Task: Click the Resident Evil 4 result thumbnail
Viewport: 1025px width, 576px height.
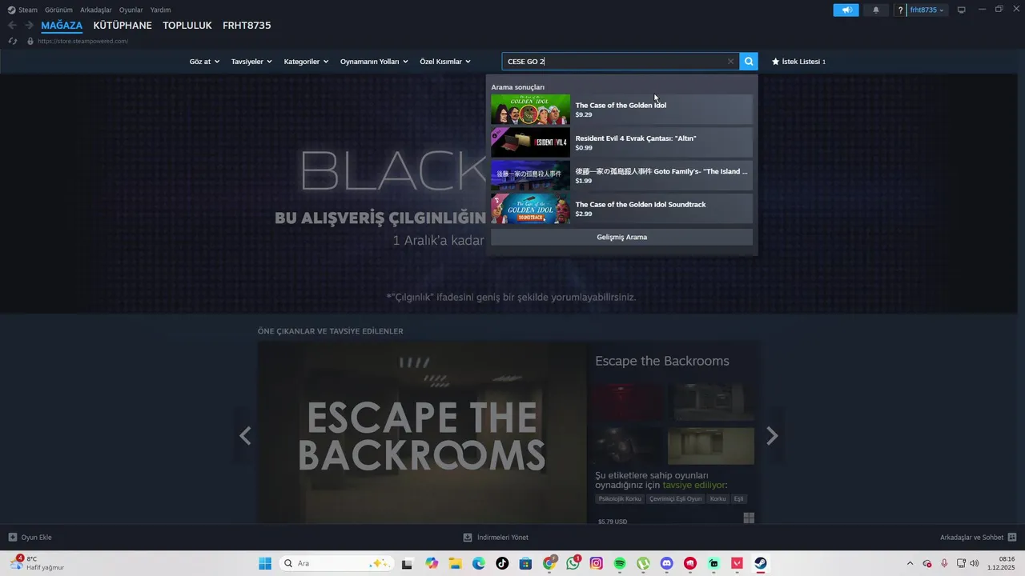Action: click(x=530, y=142)
